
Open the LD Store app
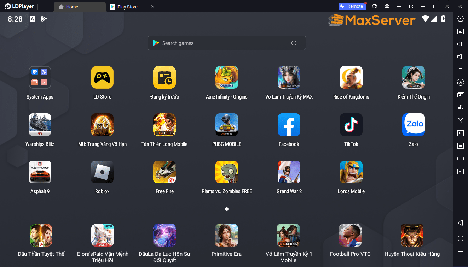pyautogui.click(x=102, y=77)
